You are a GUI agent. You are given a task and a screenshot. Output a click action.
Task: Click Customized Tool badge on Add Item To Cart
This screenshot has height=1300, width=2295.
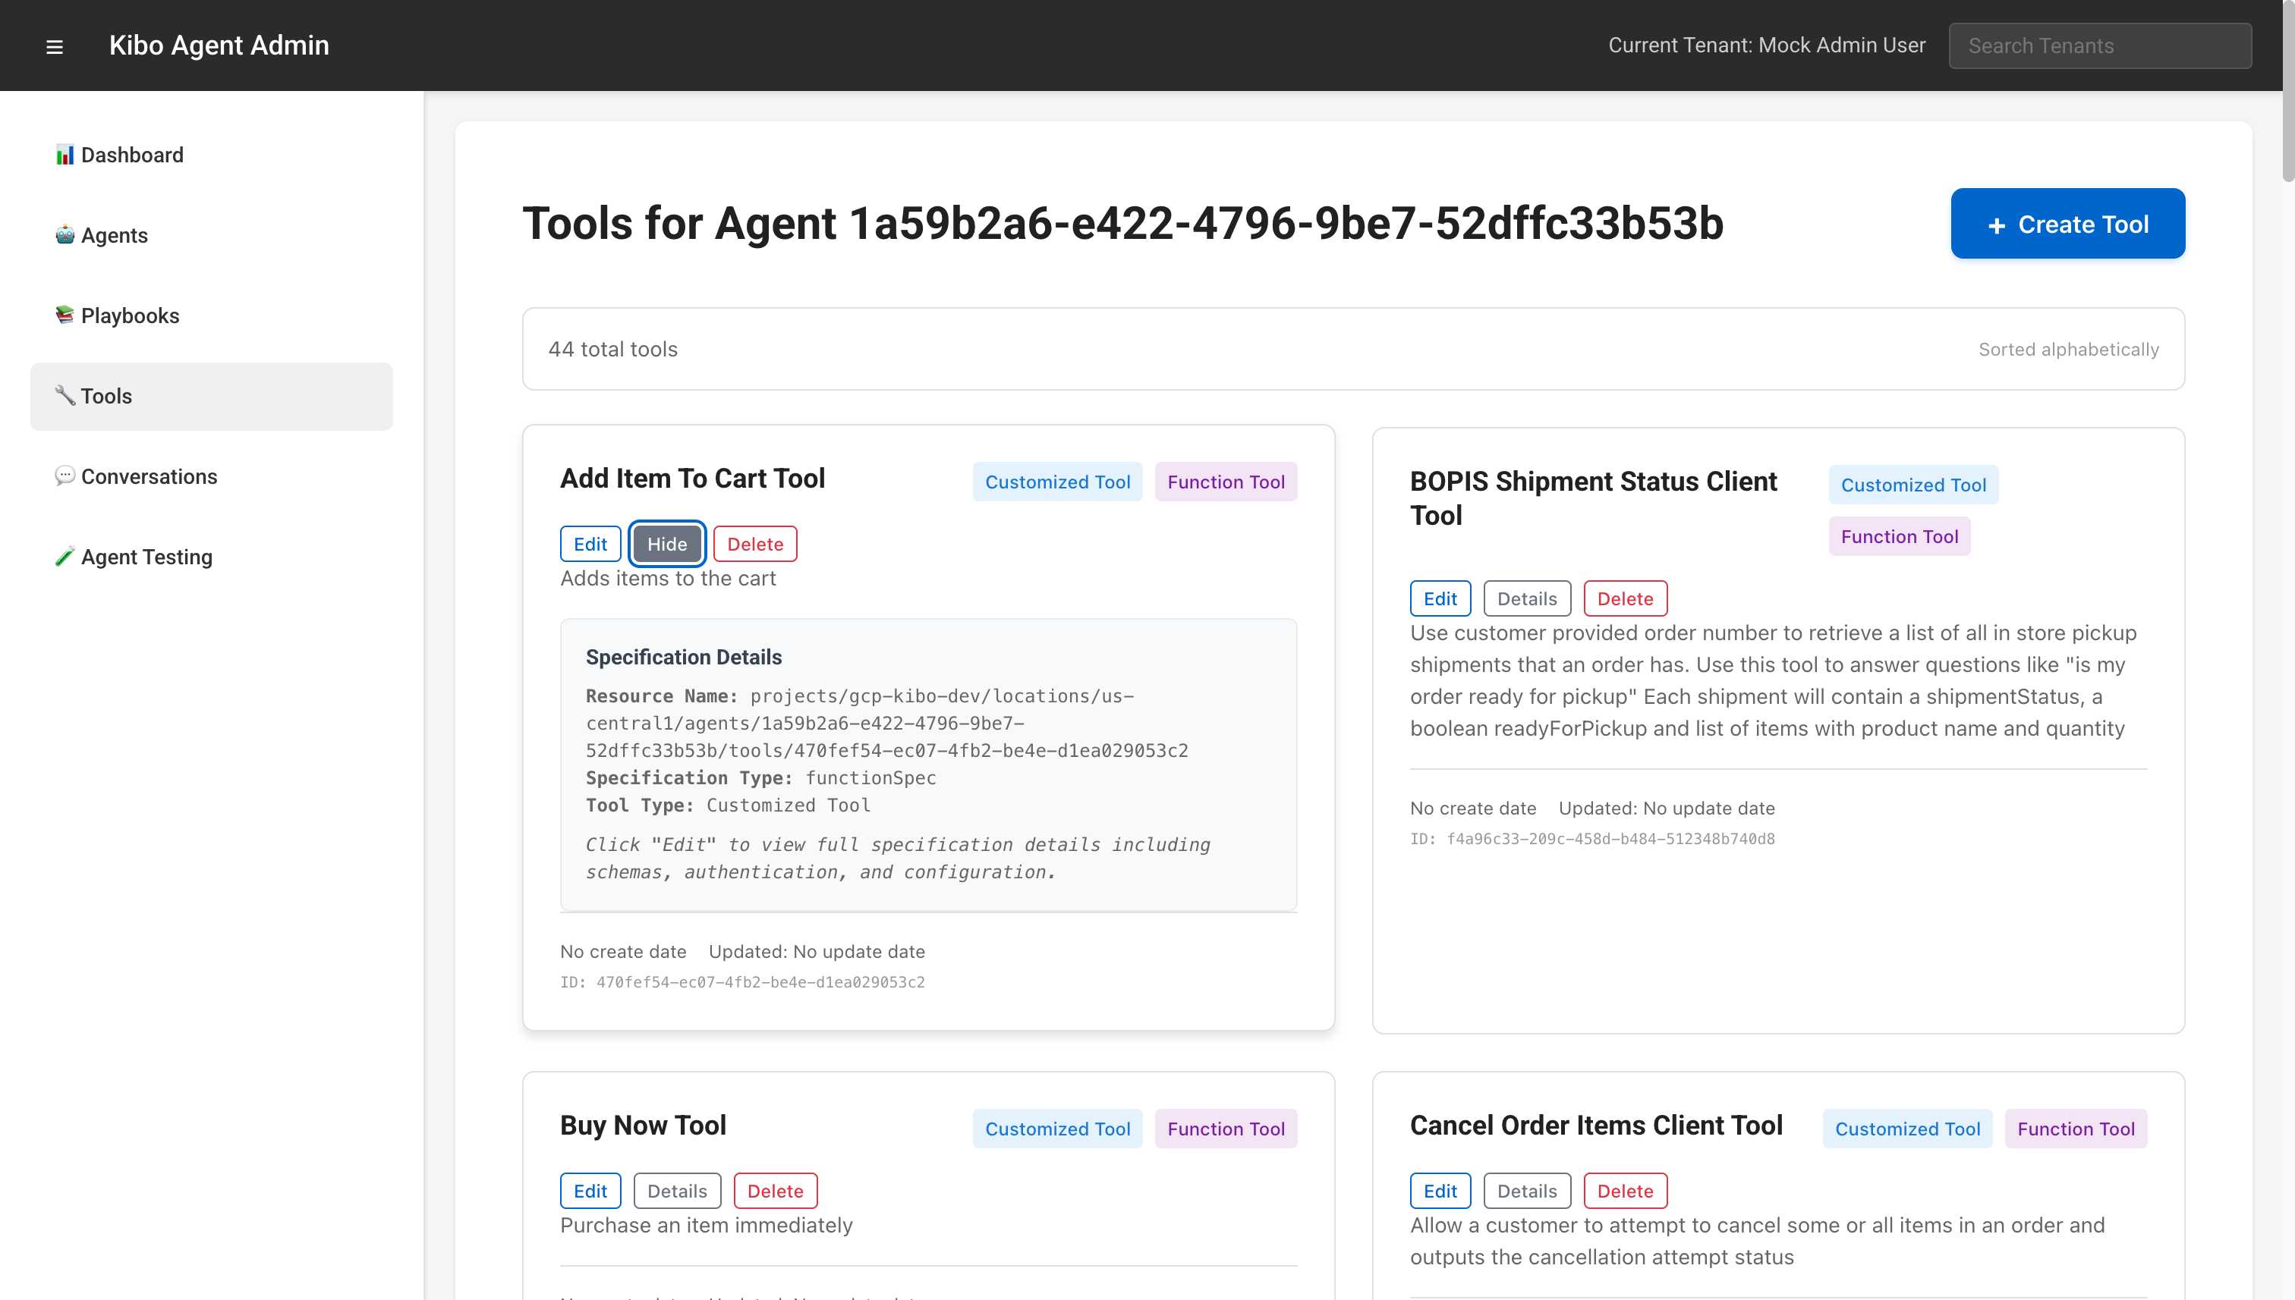[x=1058, y=482]
